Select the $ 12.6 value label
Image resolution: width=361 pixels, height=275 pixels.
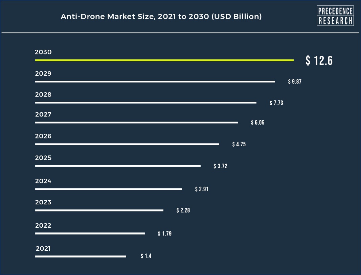319,60
